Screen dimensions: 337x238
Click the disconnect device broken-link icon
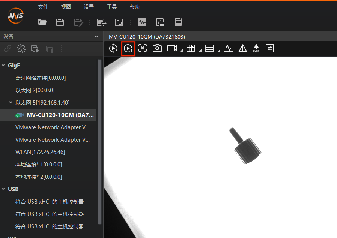point(21,49)
